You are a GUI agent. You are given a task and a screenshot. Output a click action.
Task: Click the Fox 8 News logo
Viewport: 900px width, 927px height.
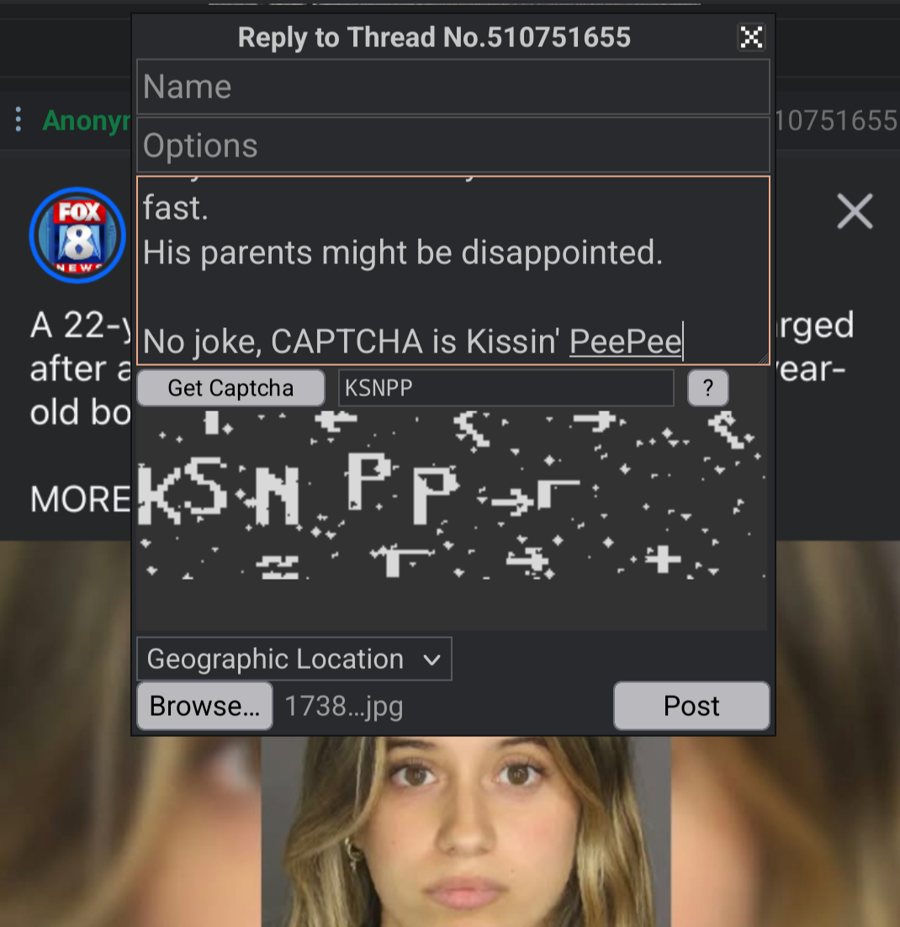coord(77,235)
